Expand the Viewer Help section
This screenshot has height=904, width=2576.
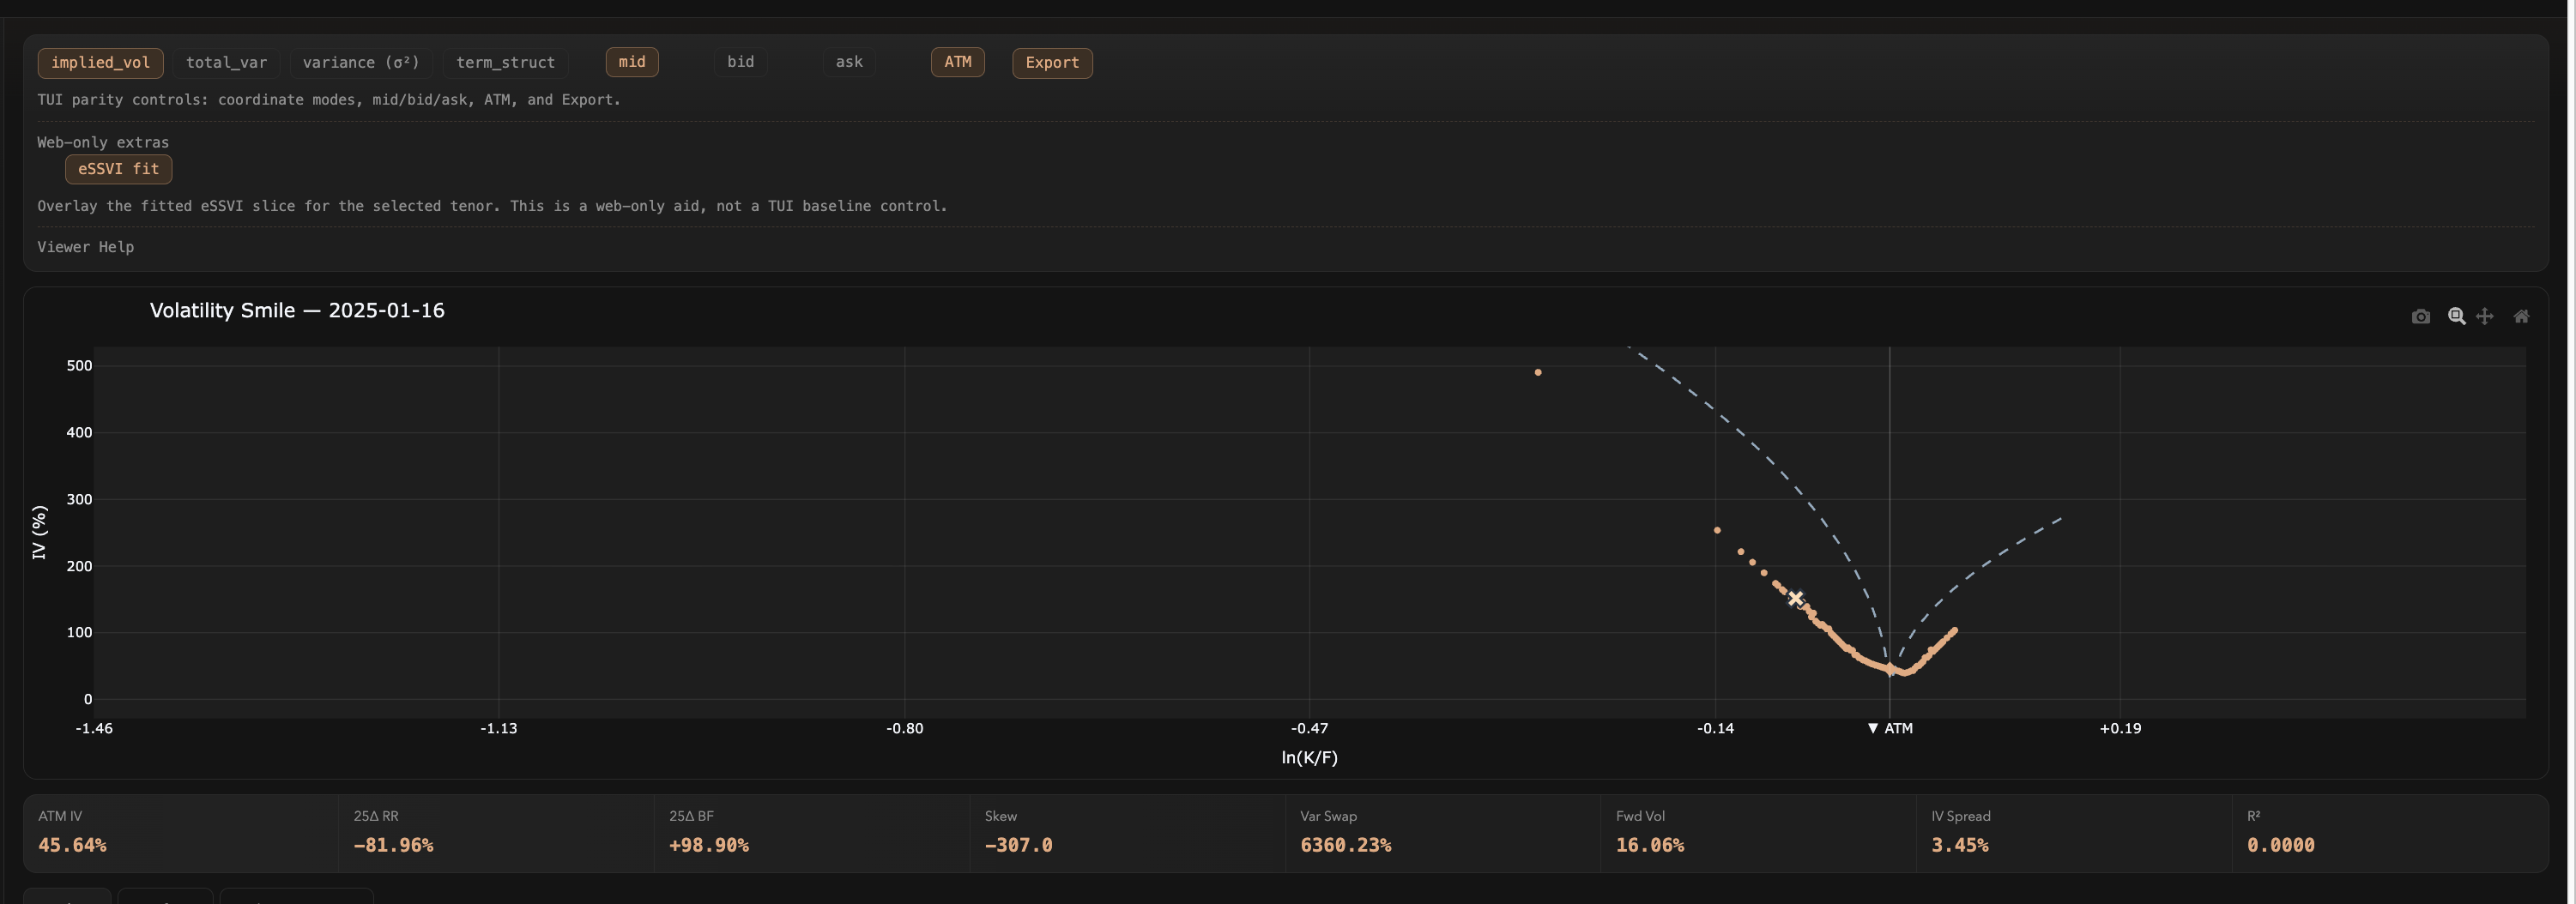85,247
